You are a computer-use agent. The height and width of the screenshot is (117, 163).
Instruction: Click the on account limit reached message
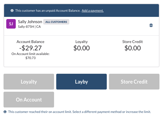click(x=80, y=112)
